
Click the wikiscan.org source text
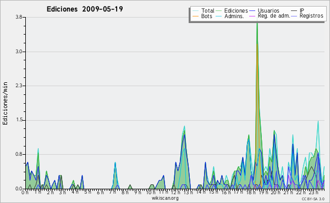click(165, 198)
